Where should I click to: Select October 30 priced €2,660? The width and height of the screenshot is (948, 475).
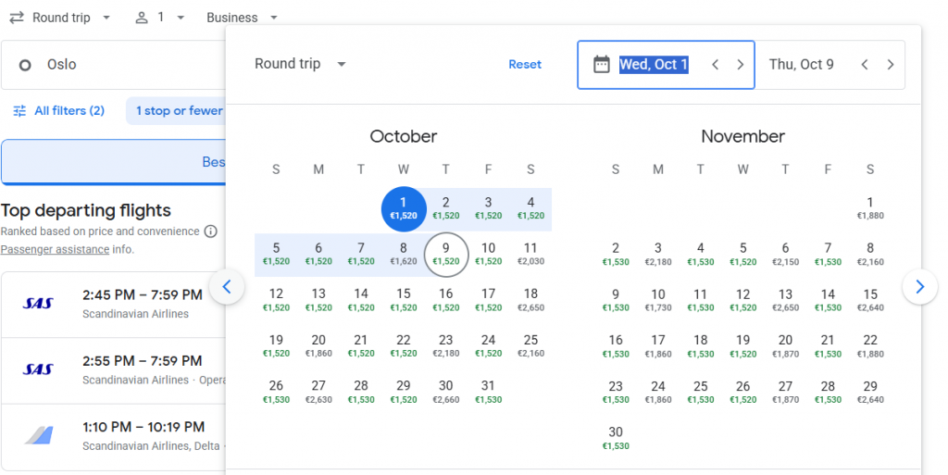(446, 393)
